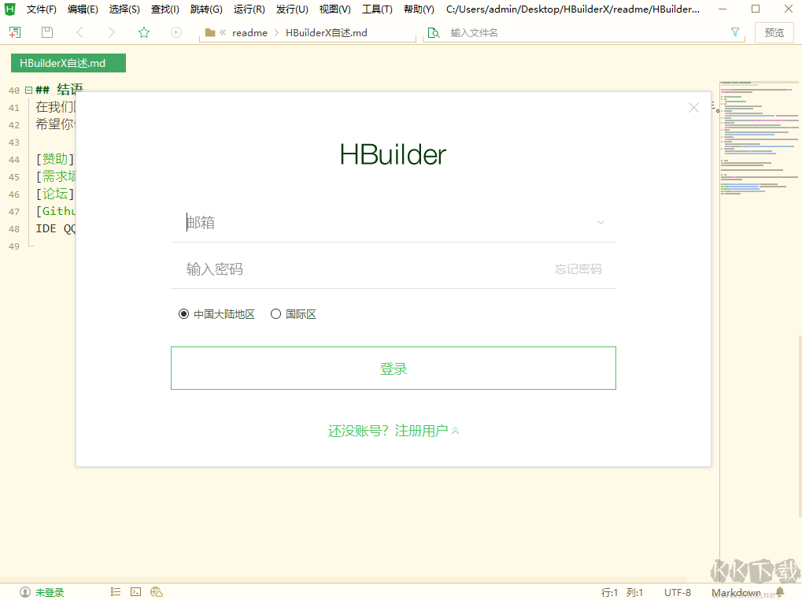Click the [论坛] link on line 46

[55, 194]
